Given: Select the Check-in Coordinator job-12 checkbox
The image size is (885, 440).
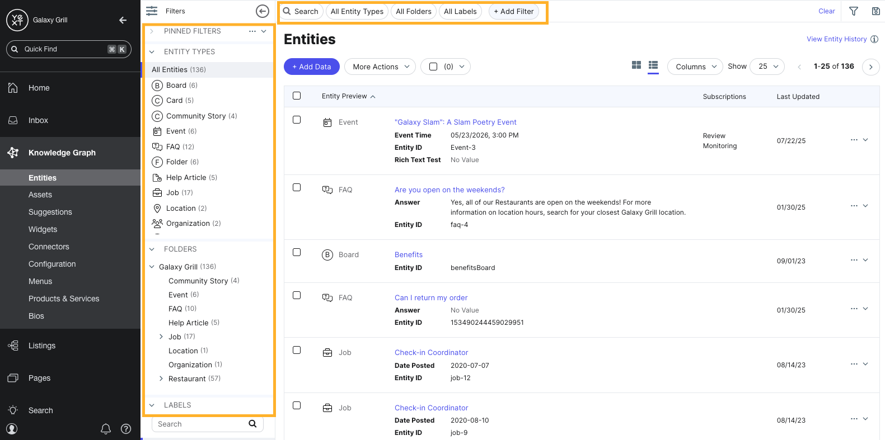Looking at the screenshot, I should pos(297,350).
